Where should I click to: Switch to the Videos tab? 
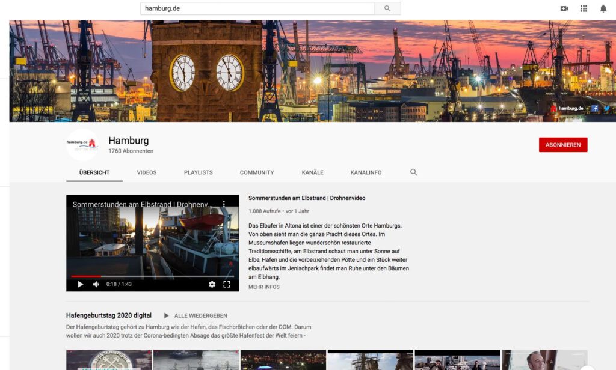click(x=147, y=172)
